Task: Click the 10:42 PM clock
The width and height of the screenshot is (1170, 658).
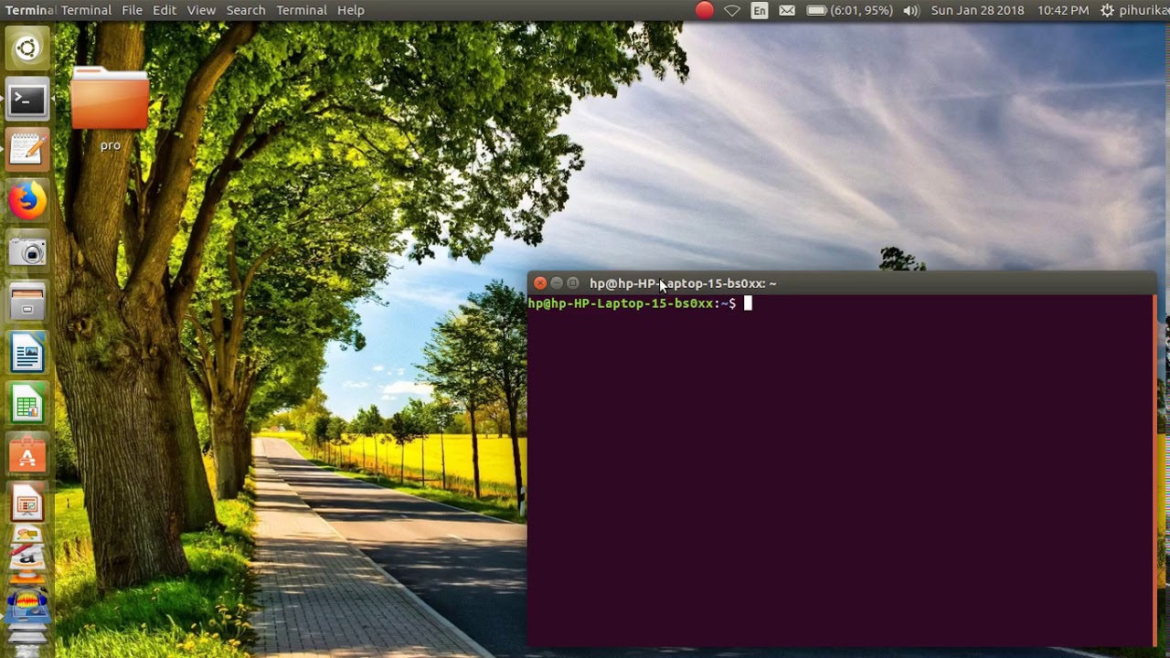Action: click(x=1063, y=11)
